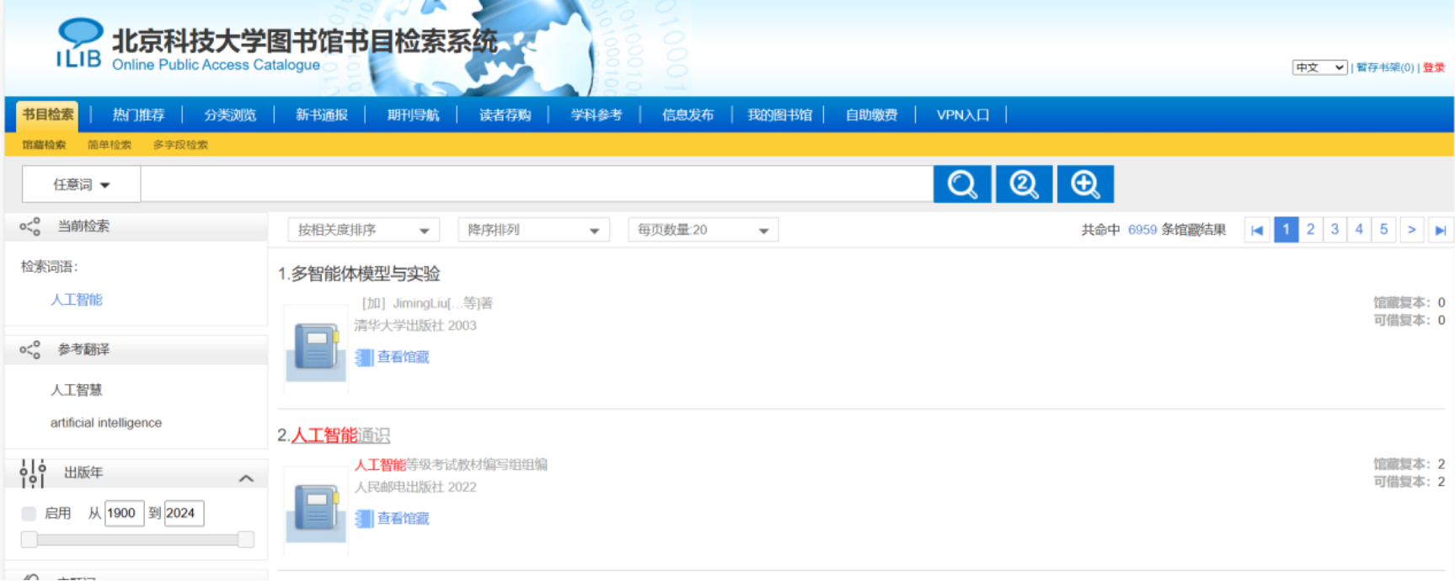Click the ILIB speech-bubble logo
The height and width of the screenshot is (581, 1455).
(x=79, y=43)
